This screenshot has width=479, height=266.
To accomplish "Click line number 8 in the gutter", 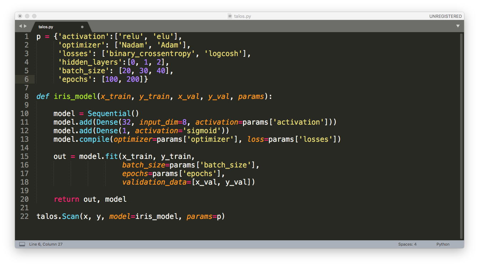I will pos(26,96).
